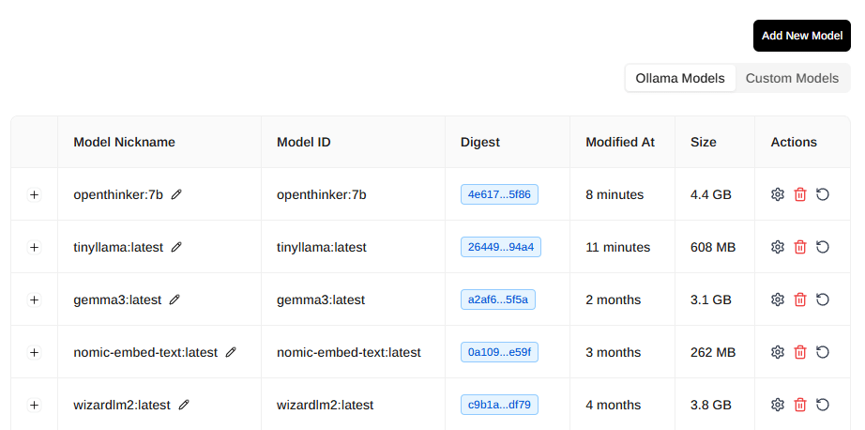Edit nickname of openthinker:7b

click(176, 194)
